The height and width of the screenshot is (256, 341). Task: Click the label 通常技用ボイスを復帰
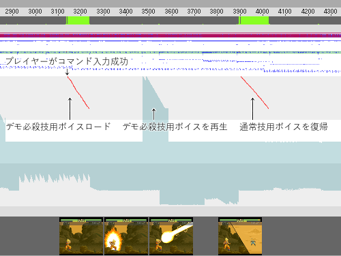pos(284,127)
